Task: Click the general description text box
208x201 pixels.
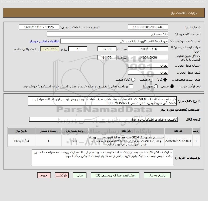Action: (102, 101)
